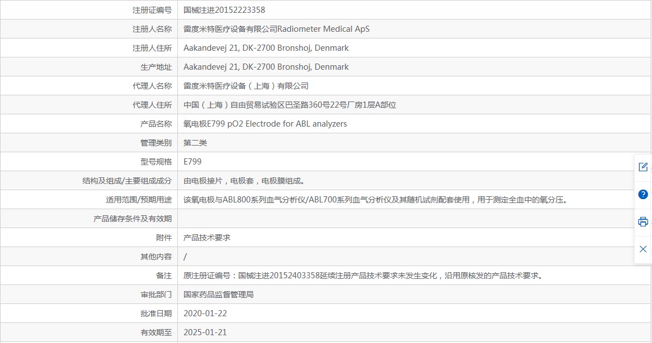
Task: Click the 产品储存条件及有效期 label
Action: tap(133, 219)
